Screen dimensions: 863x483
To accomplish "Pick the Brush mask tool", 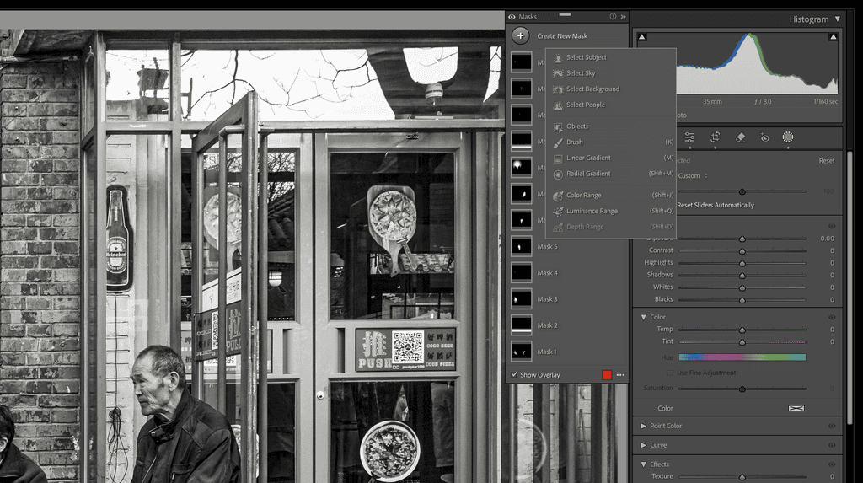I will point(574,142).
